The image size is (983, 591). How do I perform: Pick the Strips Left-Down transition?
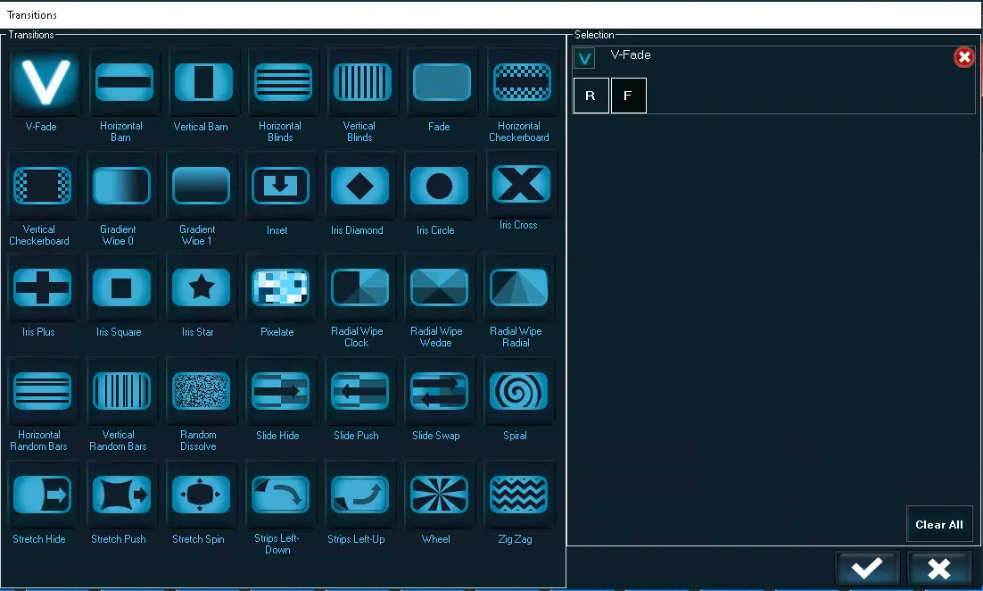(277, 495)
